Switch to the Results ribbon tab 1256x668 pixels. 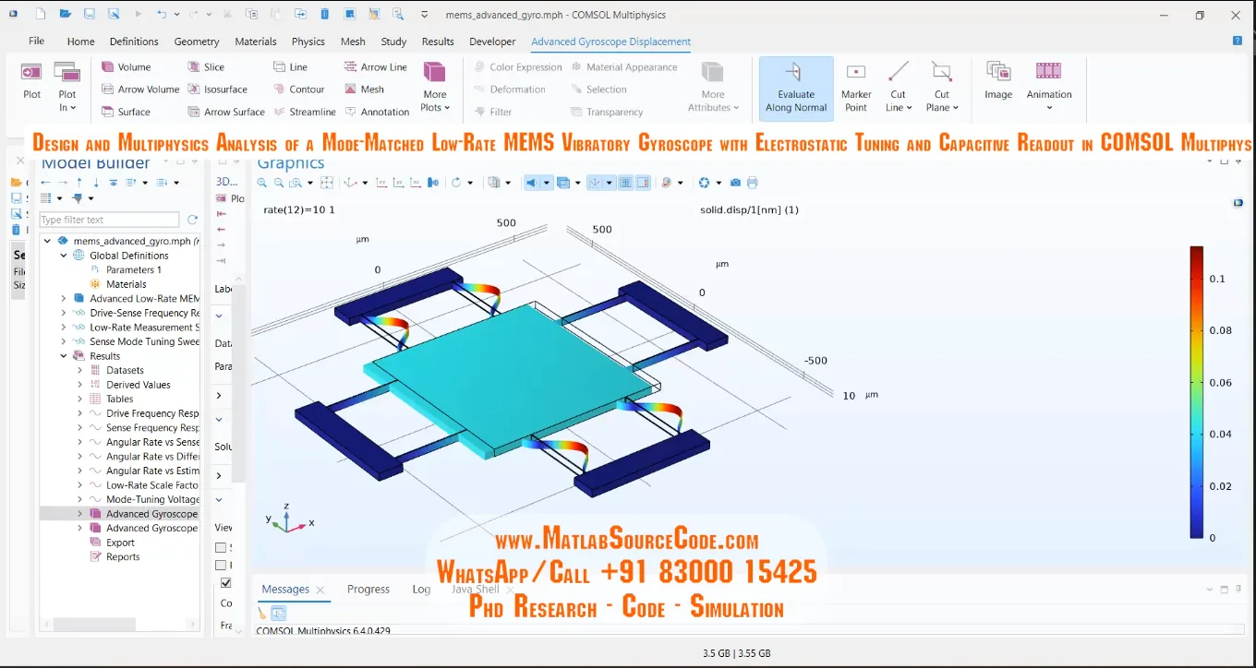point(438,42)
